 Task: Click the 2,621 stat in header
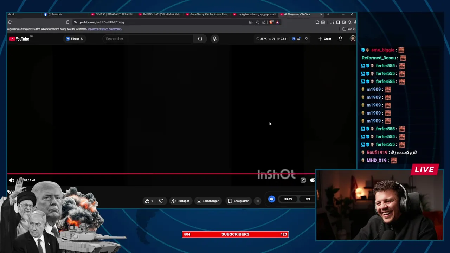282,39
